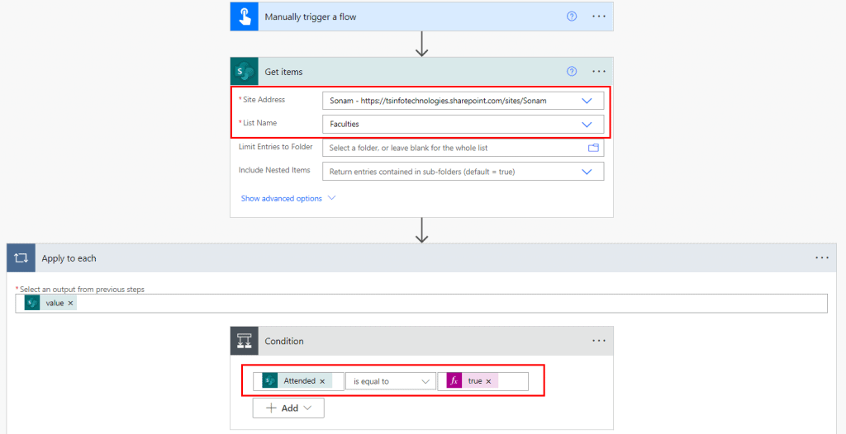Click the Manually trigger a flow title

click(311, 17)
